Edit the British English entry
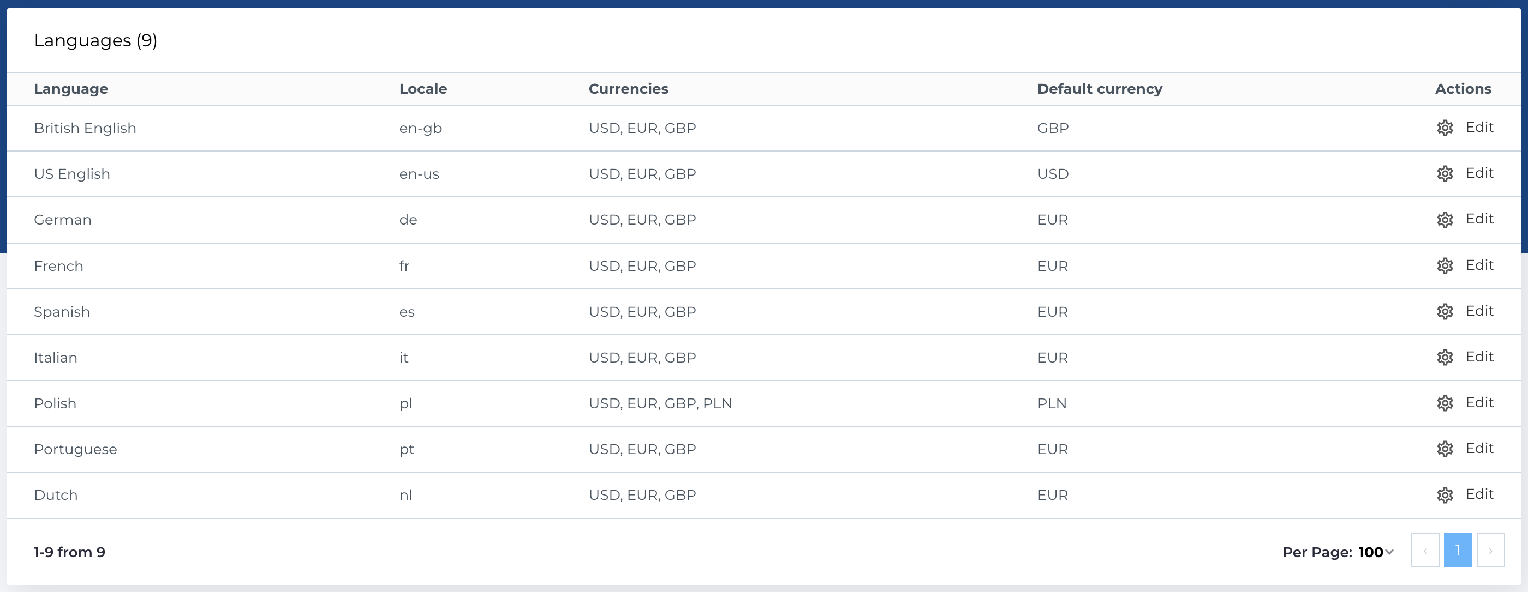 pos(1479,128)
